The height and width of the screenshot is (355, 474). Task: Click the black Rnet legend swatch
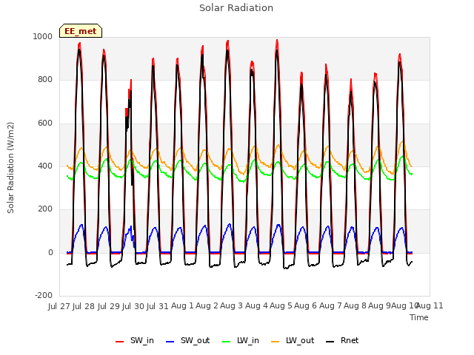330,342
